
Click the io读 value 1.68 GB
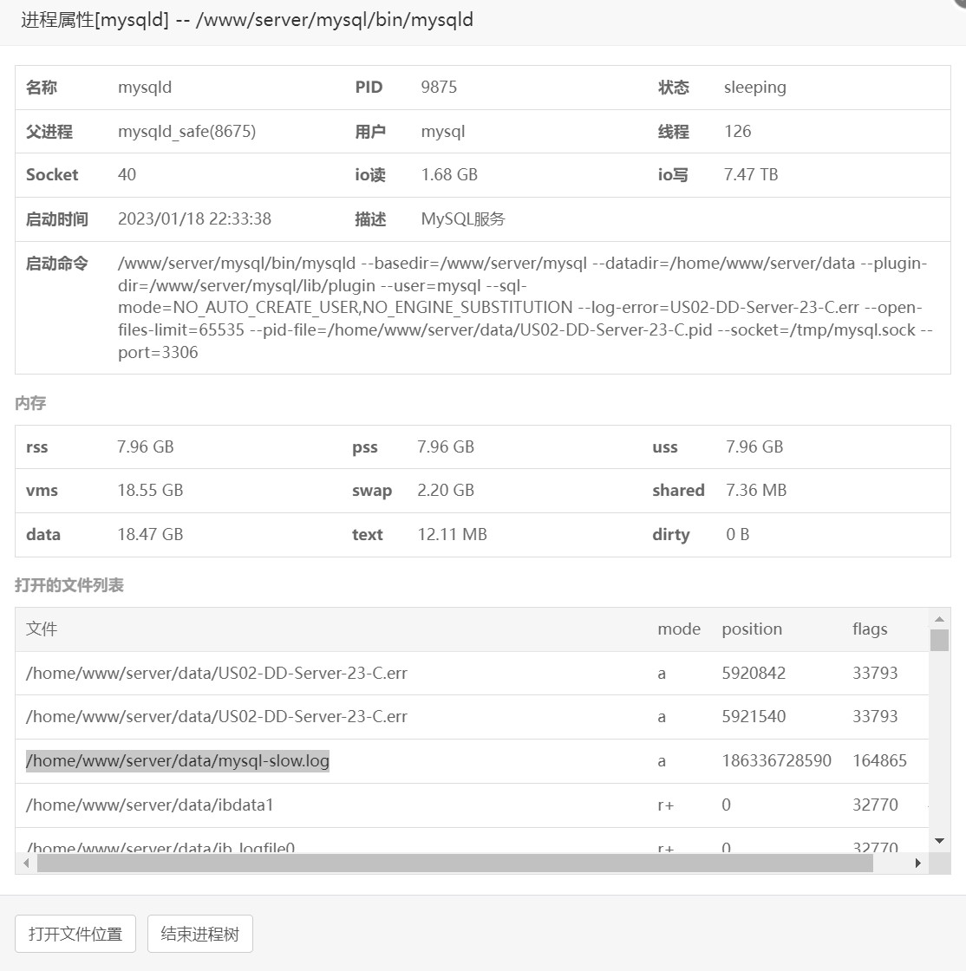[449, 174]
